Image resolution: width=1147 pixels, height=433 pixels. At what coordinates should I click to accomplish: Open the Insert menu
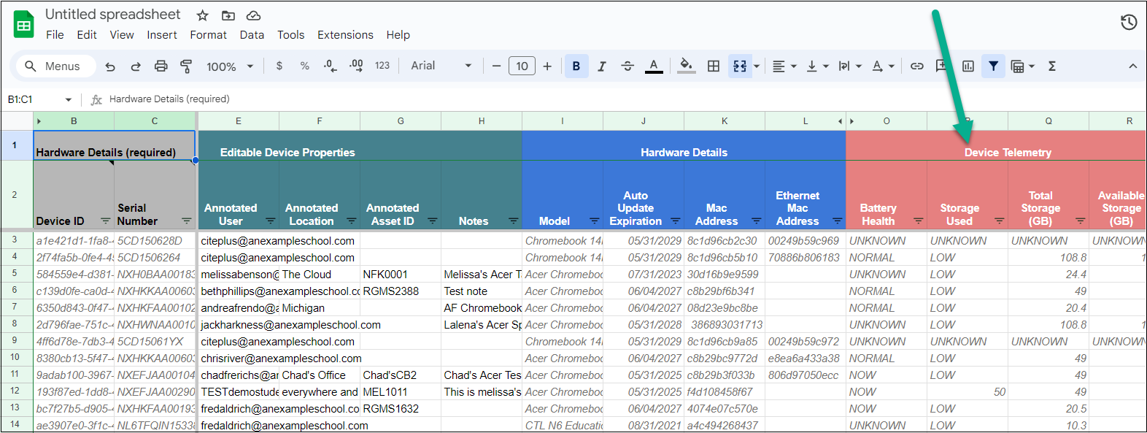(162, 34)
